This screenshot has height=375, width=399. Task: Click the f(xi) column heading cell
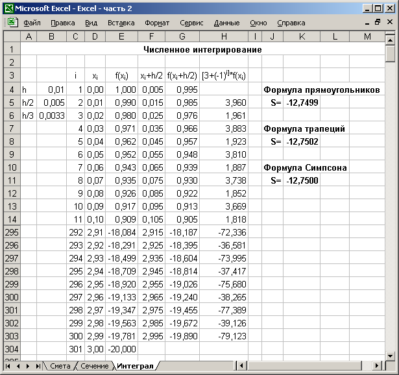coord(121,75)
